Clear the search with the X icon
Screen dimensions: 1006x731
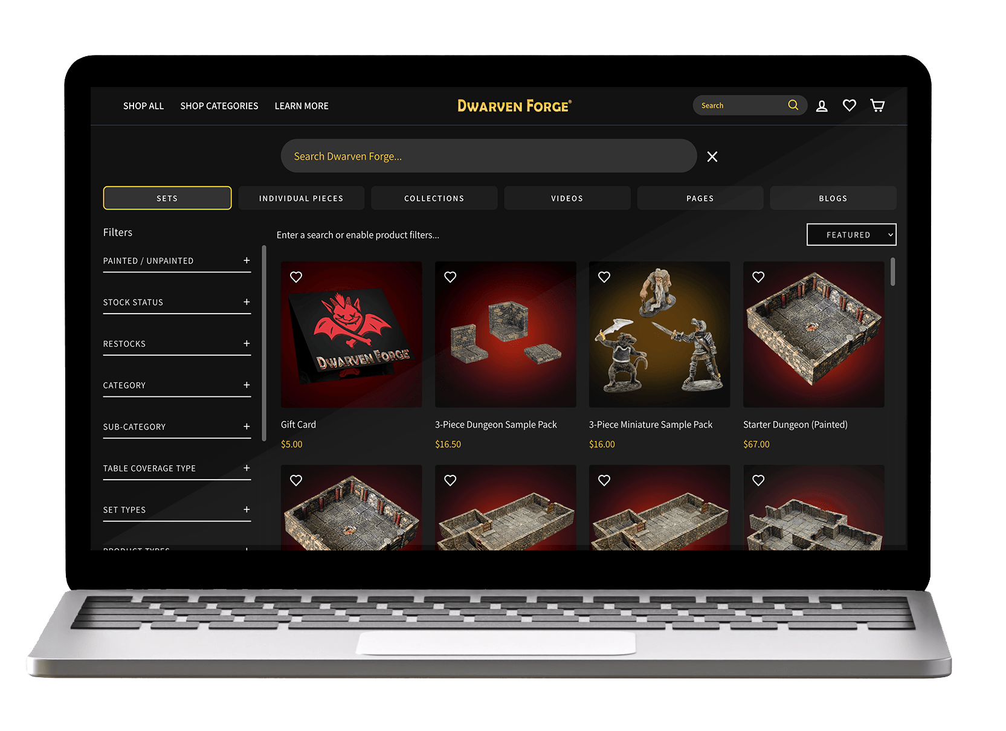coord(712,156)
